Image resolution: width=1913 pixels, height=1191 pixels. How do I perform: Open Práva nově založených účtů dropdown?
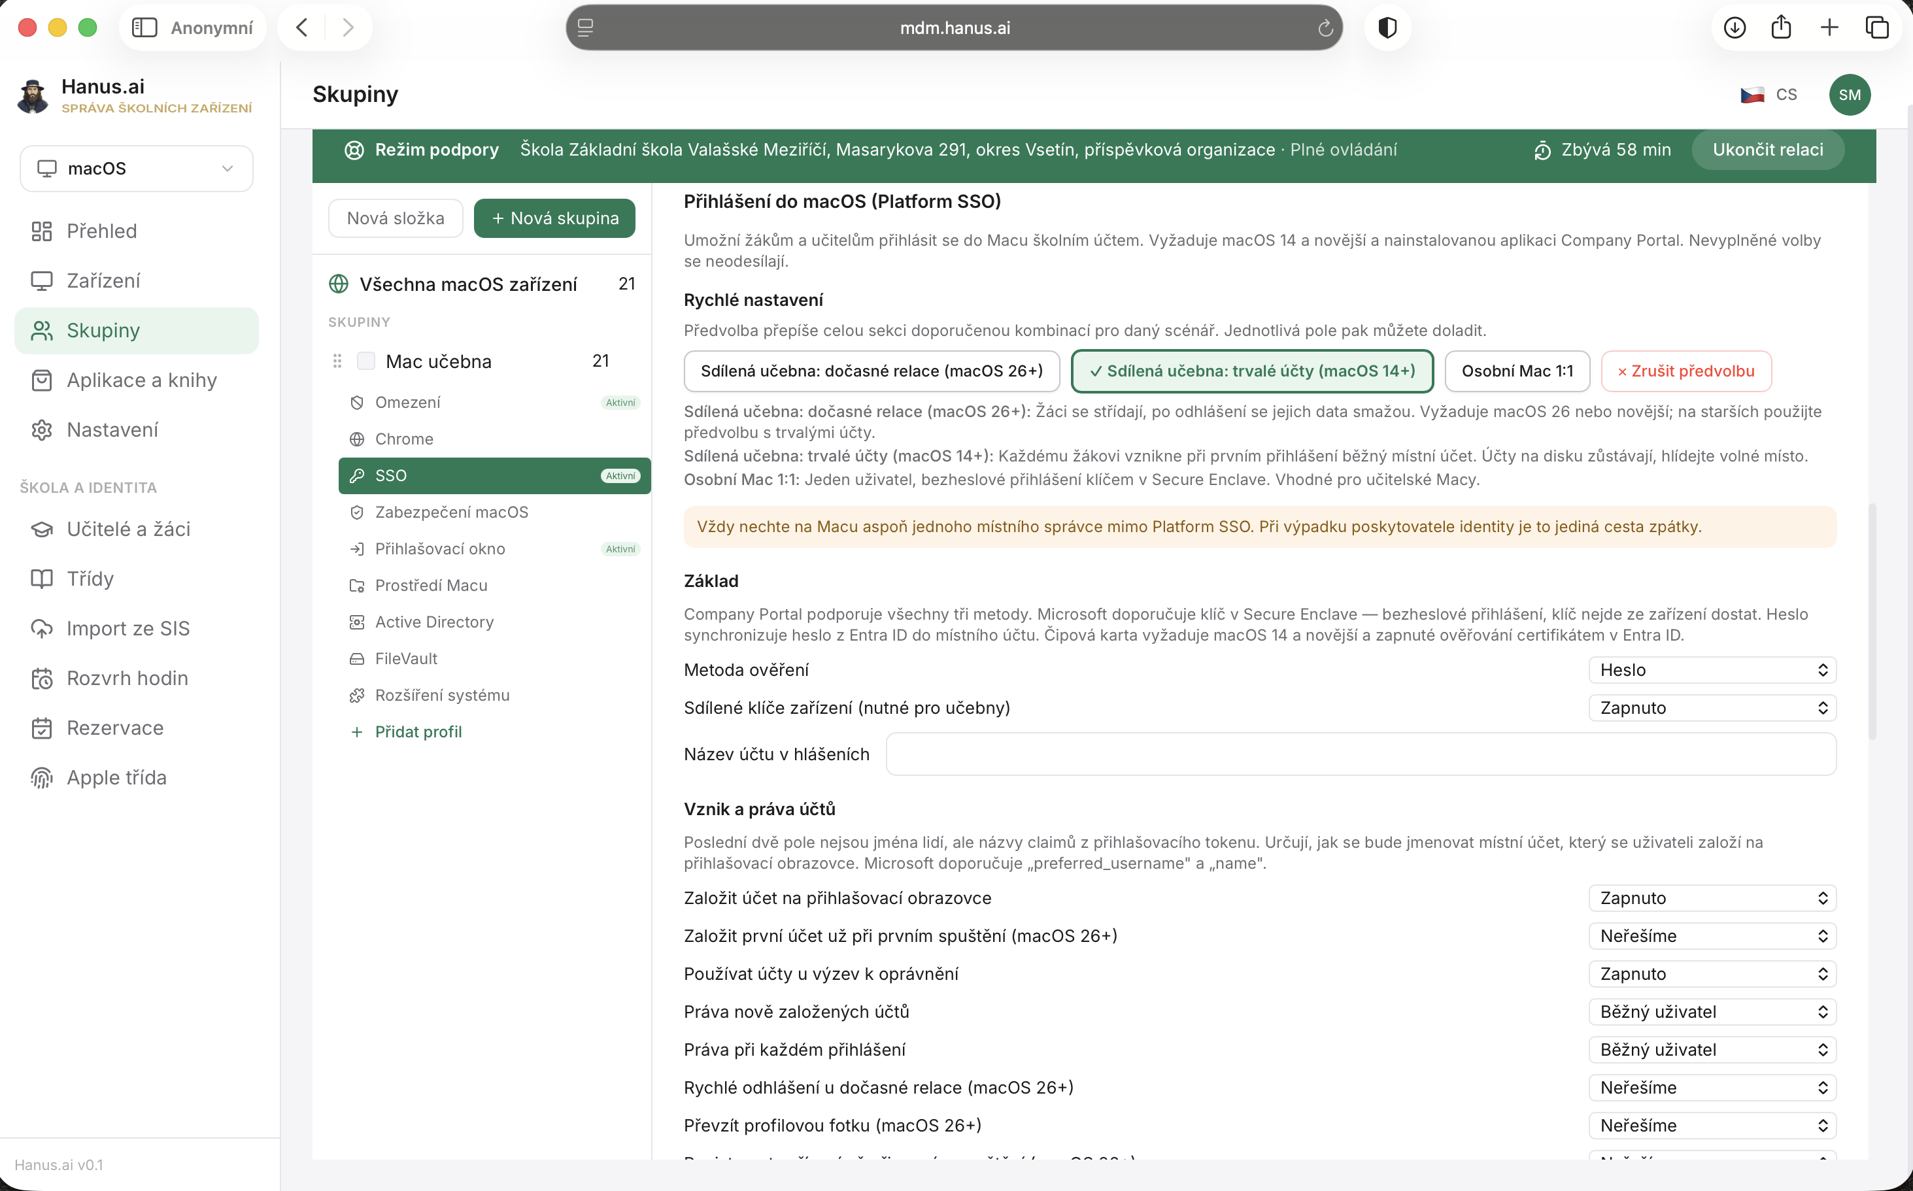pos(1712,1011)
